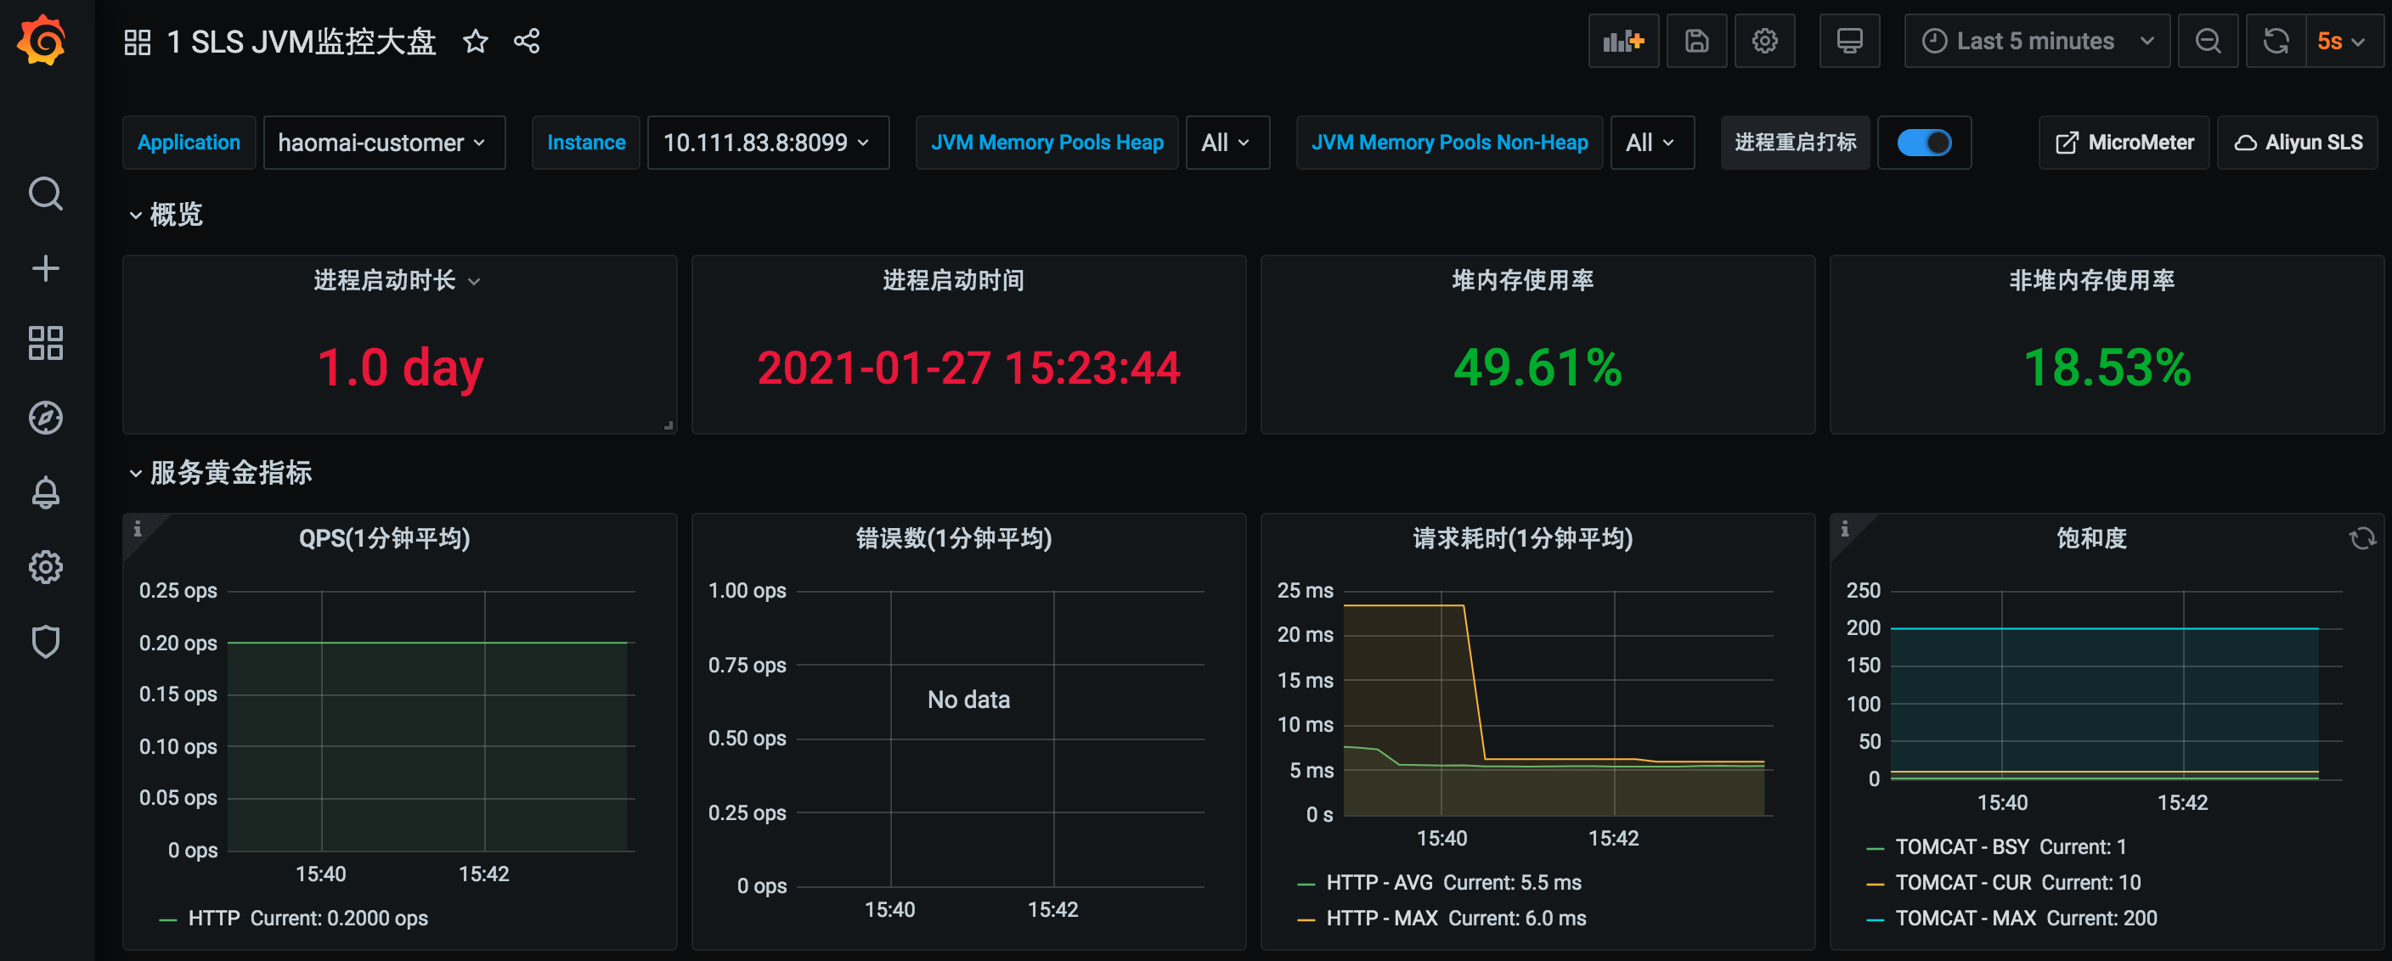
Task: Open the 10.111.83.8:8099 Instance dropdown
Action: (x=768, y=143)
